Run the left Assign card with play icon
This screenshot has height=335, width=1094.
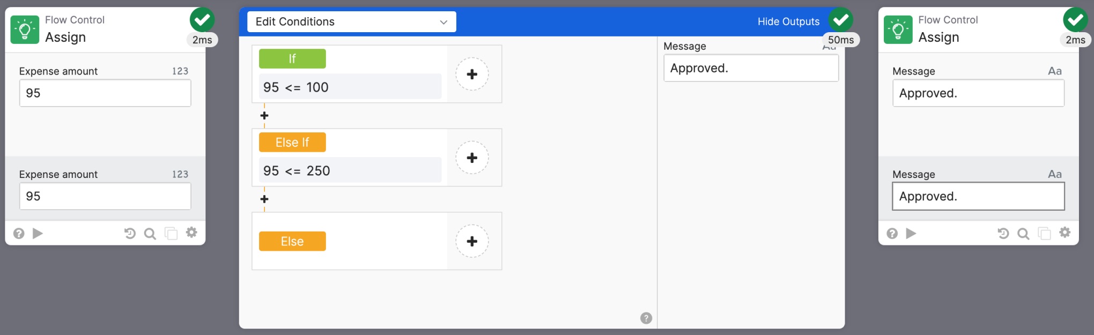38,233
